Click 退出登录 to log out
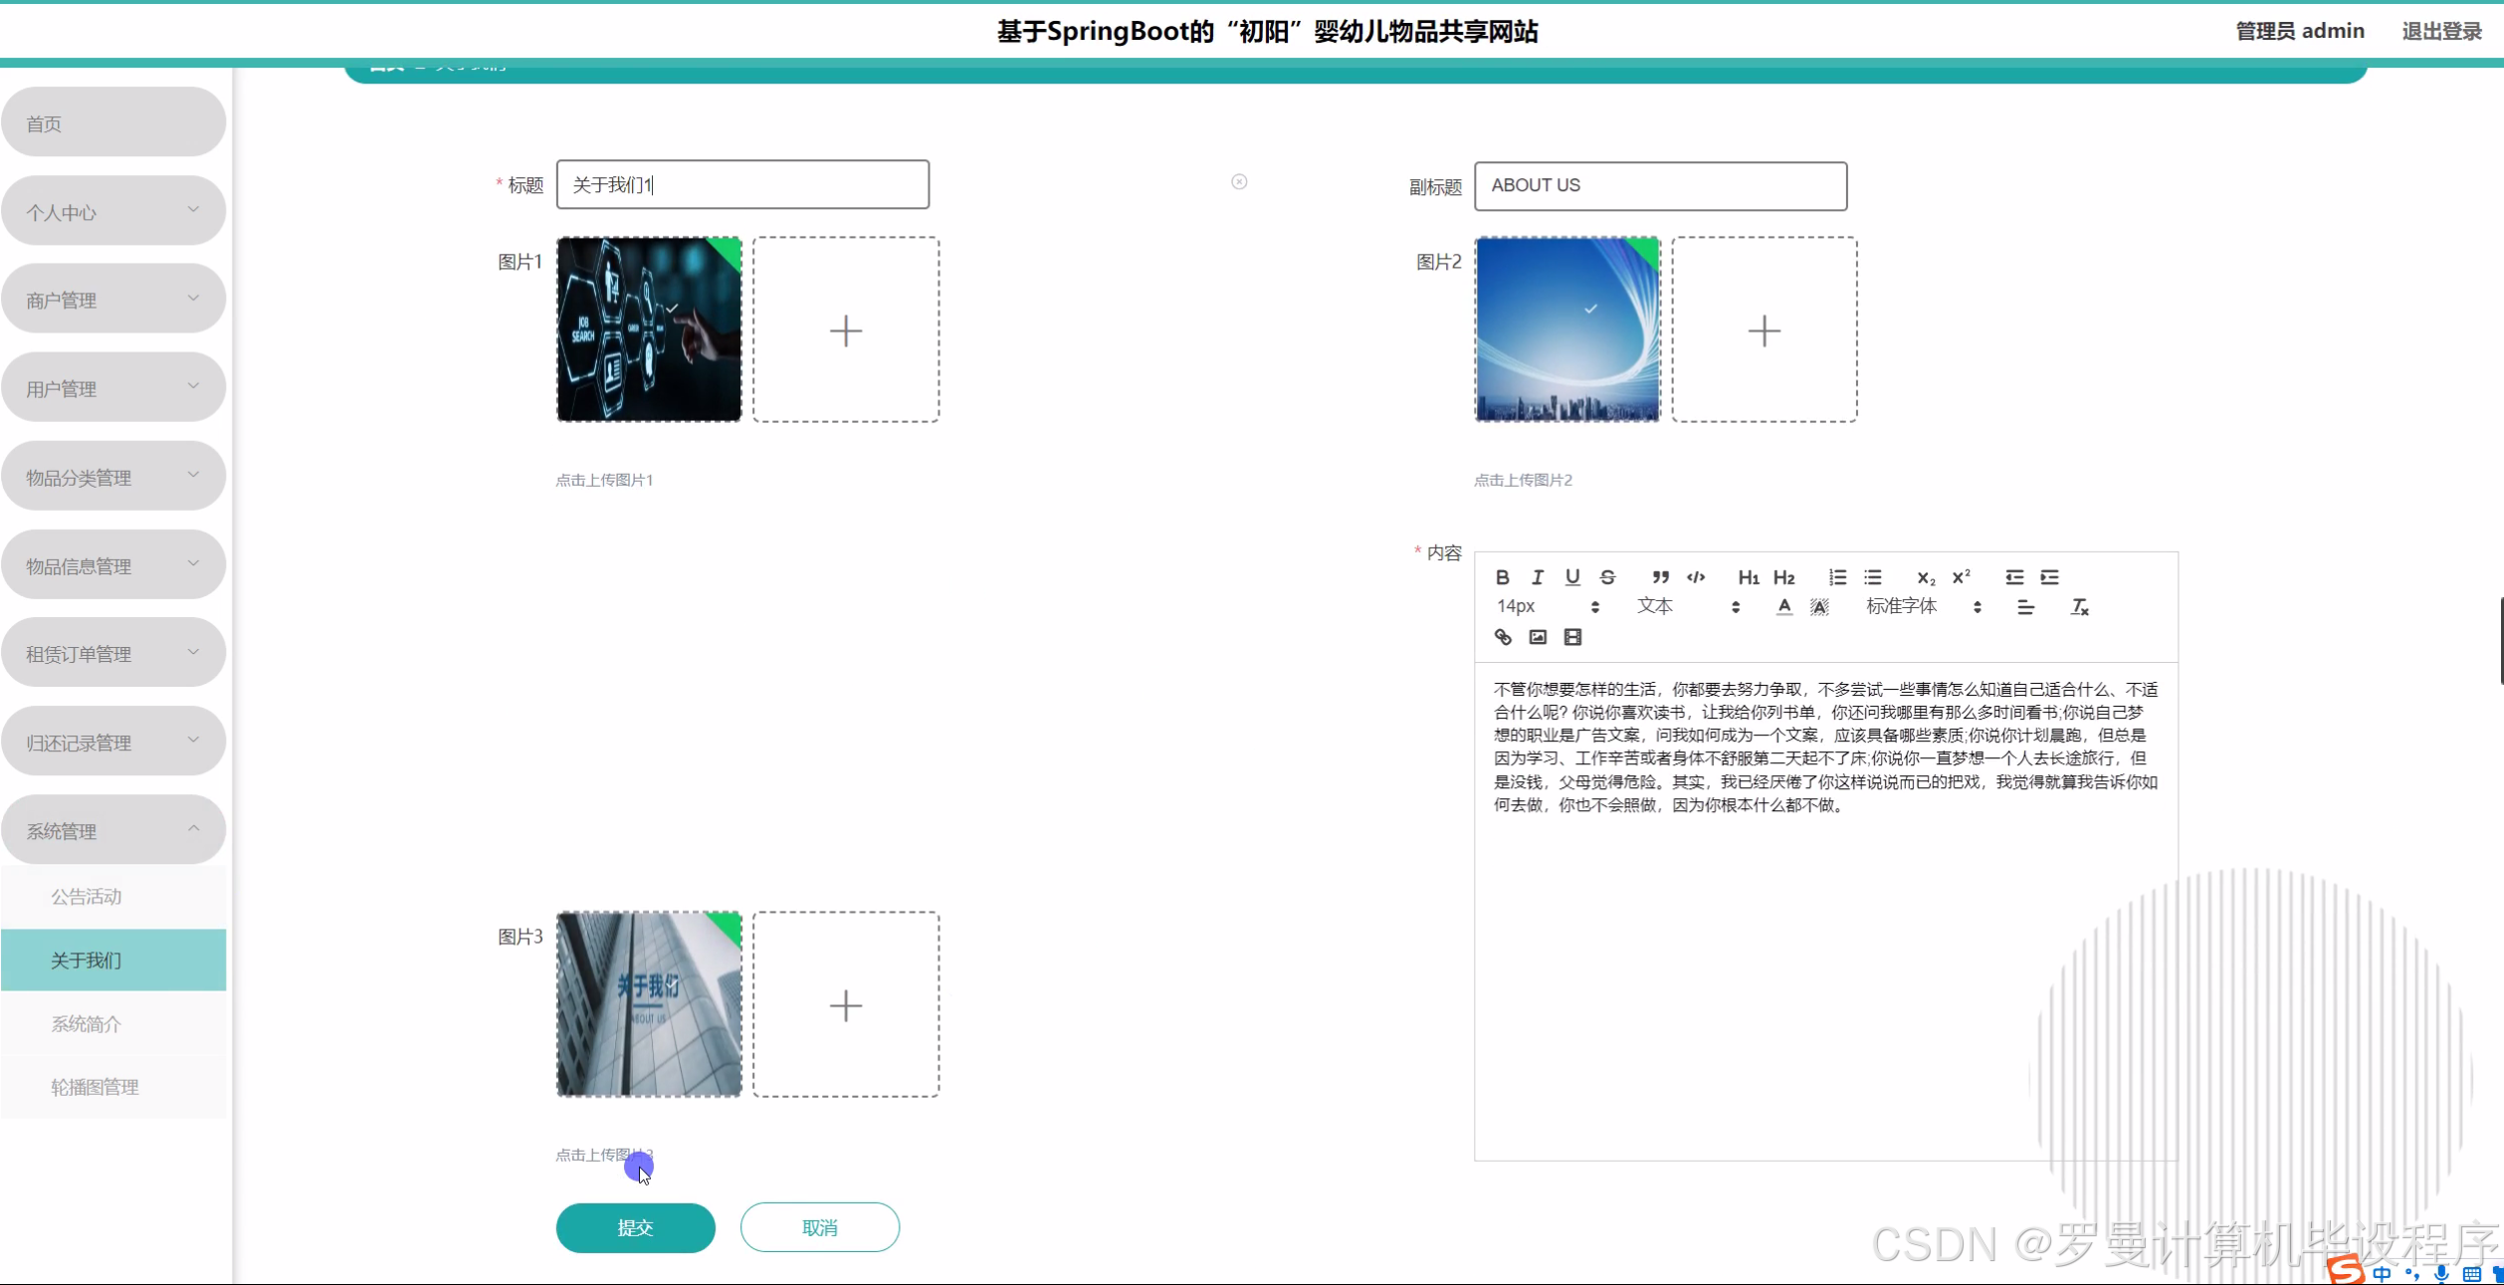This screenshot has width=2504, height=1285. coord(2441,31)
